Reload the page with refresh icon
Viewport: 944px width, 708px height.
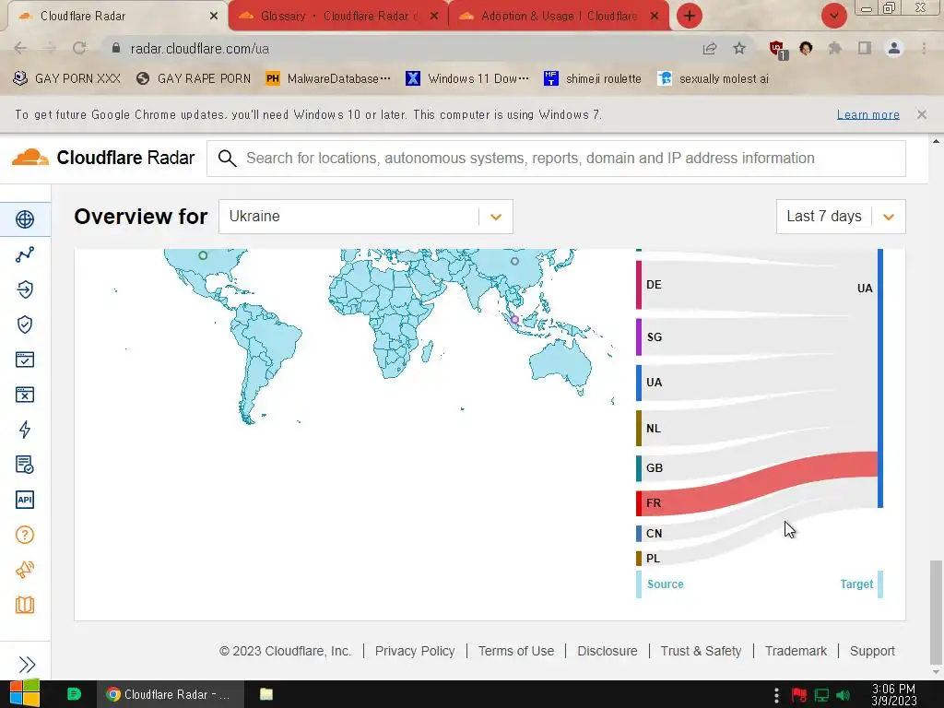(x=79, y=48)
